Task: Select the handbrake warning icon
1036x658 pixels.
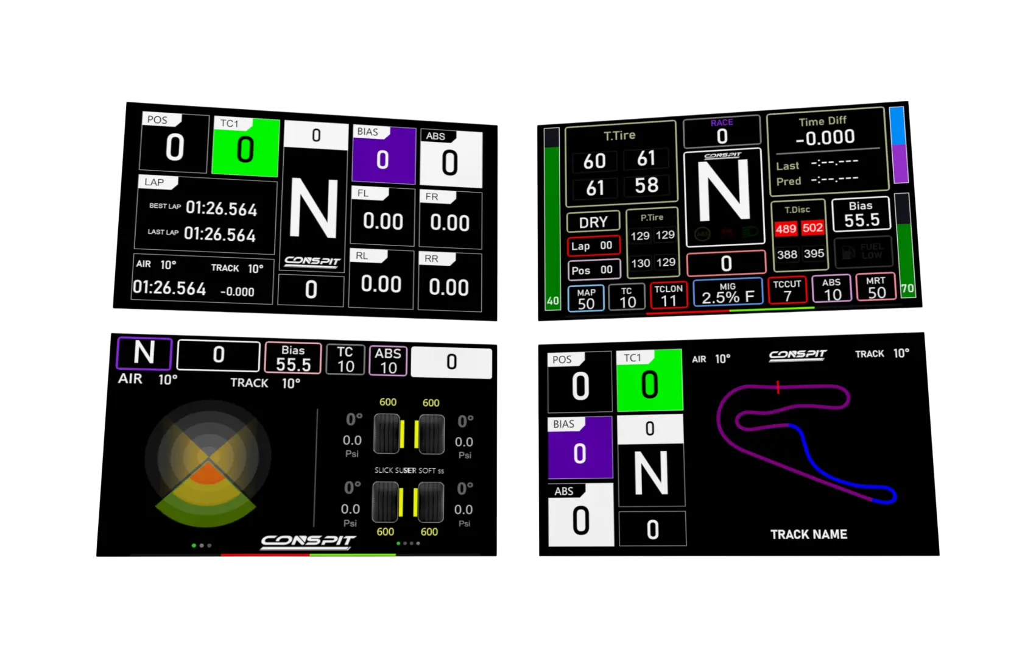Action: pyautogui.click(x=727, y=233)
